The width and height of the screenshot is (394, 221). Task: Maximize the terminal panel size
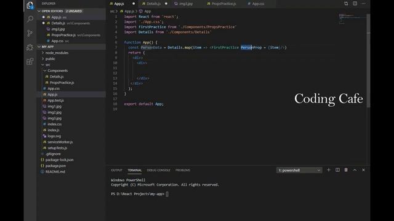355,170
